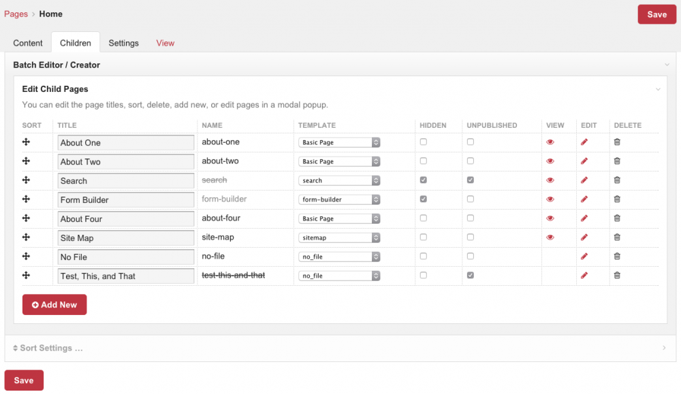Switch to the Content tab
This screenshot has width=681, height=394.
click(x=28, y=43)
